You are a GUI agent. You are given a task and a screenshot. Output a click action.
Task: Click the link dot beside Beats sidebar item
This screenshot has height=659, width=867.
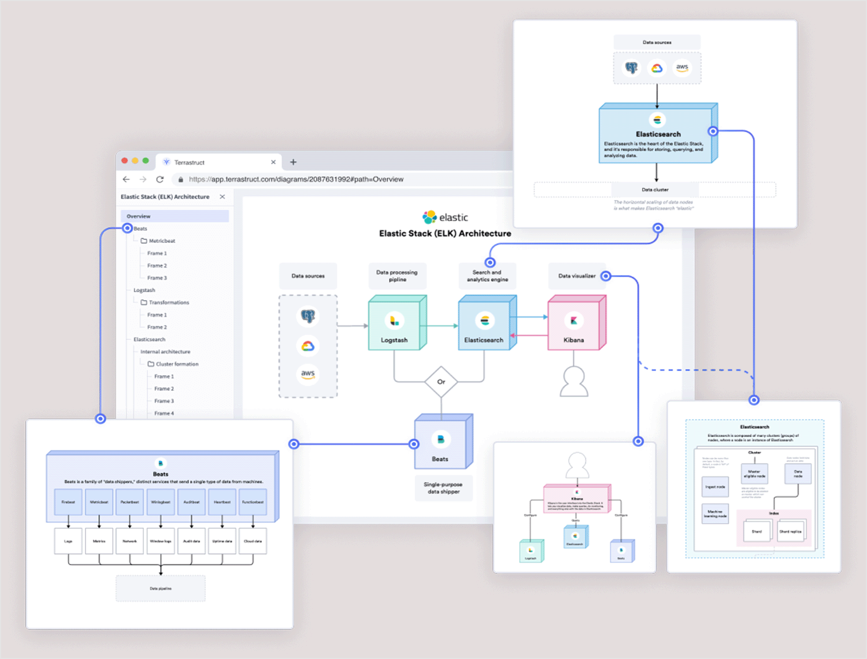[128, 228]
